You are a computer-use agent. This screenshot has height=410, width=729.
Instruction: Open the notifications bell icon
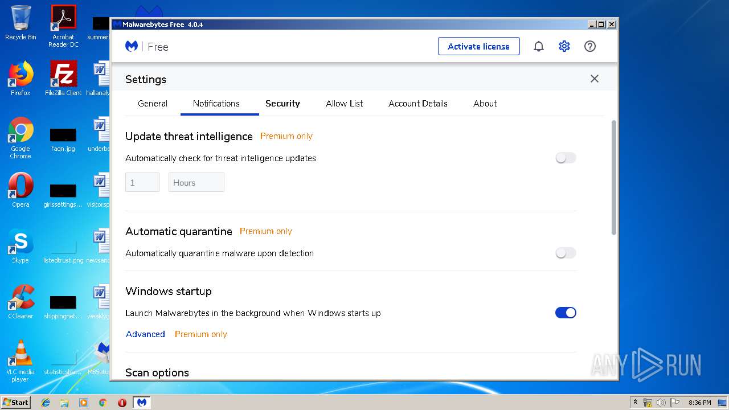pos(538,47)
